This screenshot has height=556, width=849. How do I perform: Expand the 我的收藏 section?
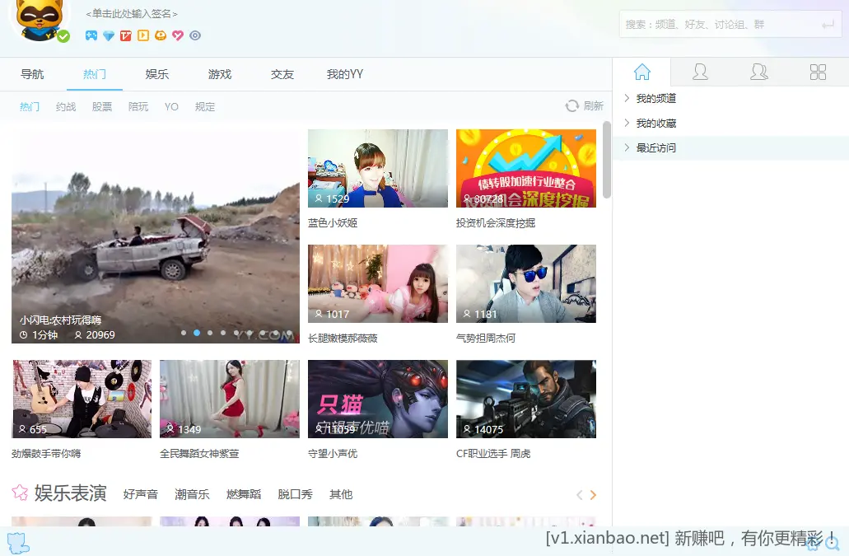point(659,122)
